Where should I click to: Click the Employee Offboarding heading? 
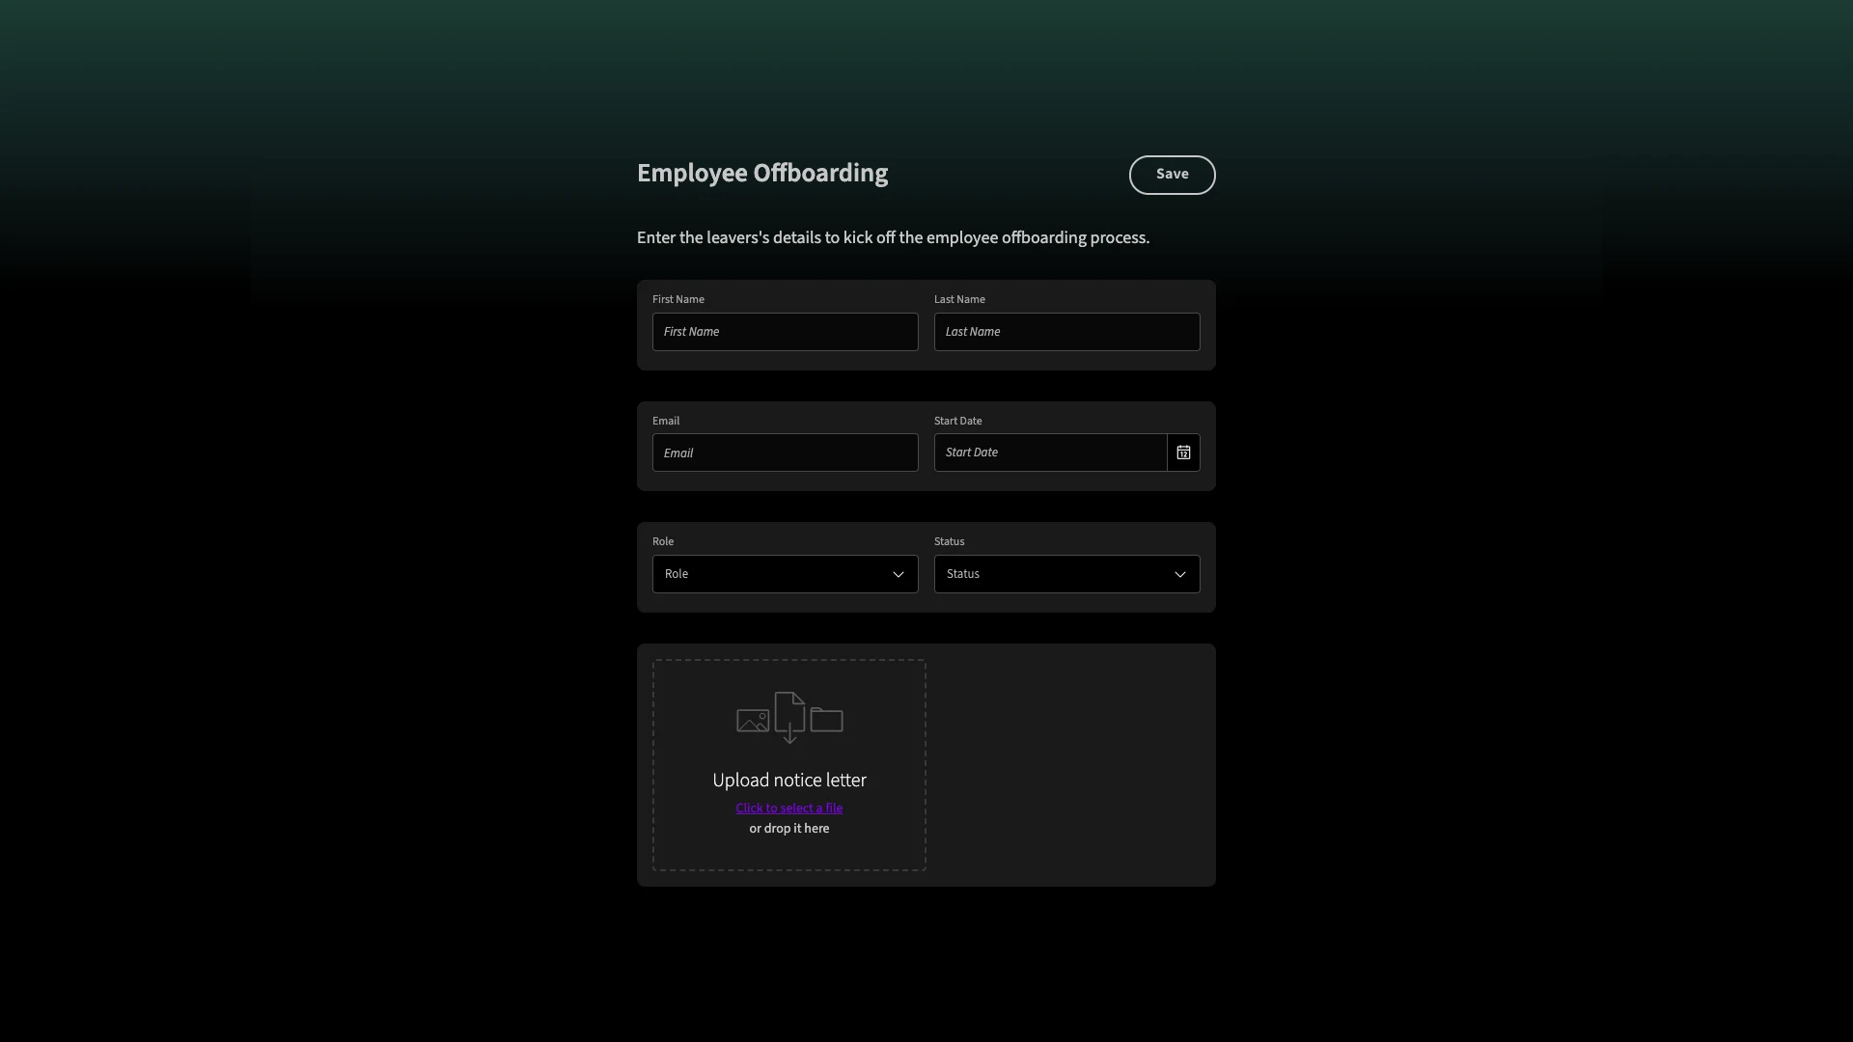pyautogui.click(x=762, y=174)
